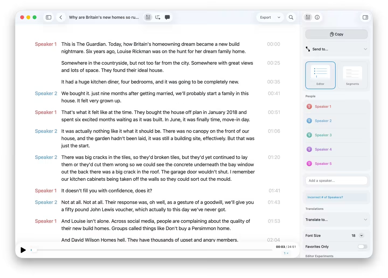Expand the Send to... dropdown chevron
Image resolution: width=388 pixels, height=278 pixels.
(365, 49)
